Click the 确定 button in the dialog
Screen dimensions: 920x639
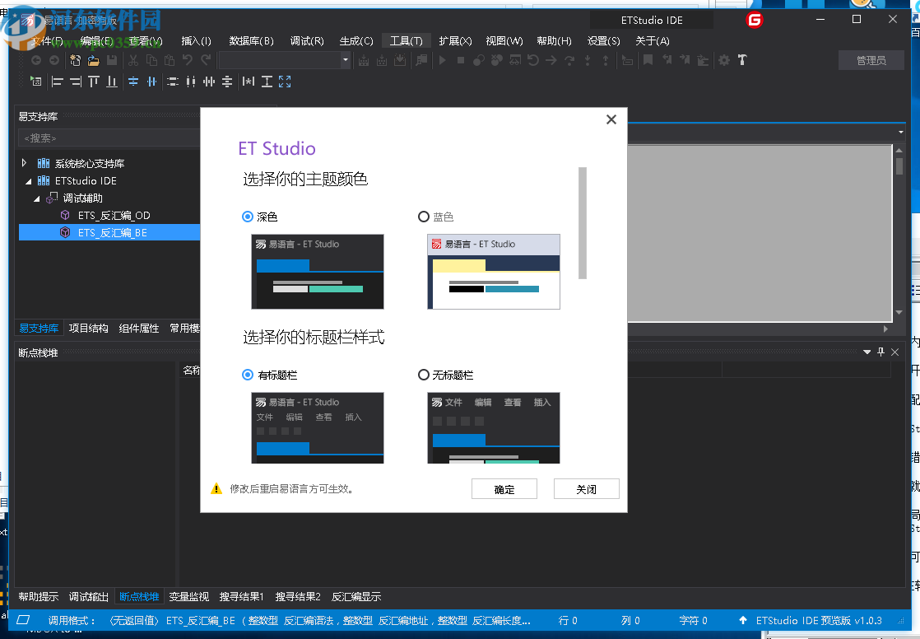(504, 488)
